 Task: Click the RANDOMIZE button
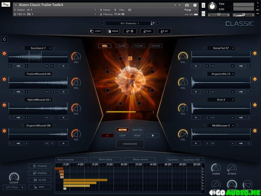click(x=130, y=144)
